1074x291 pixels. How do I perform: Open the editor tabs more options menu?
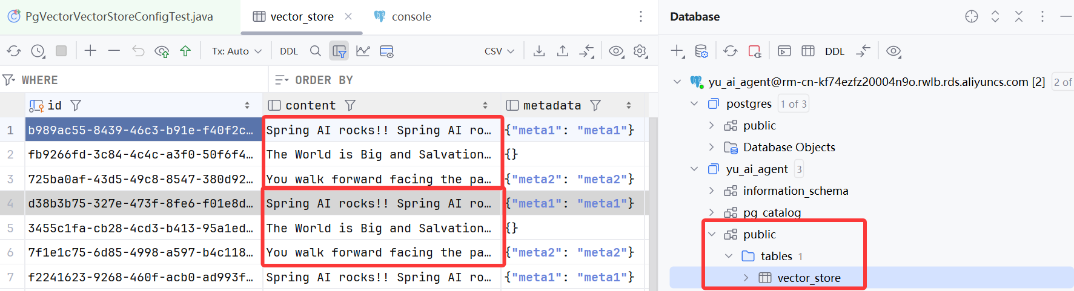pos(641,16)
